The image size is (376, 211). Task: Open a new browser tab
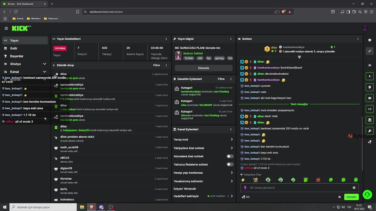click(x=52, y=4)
